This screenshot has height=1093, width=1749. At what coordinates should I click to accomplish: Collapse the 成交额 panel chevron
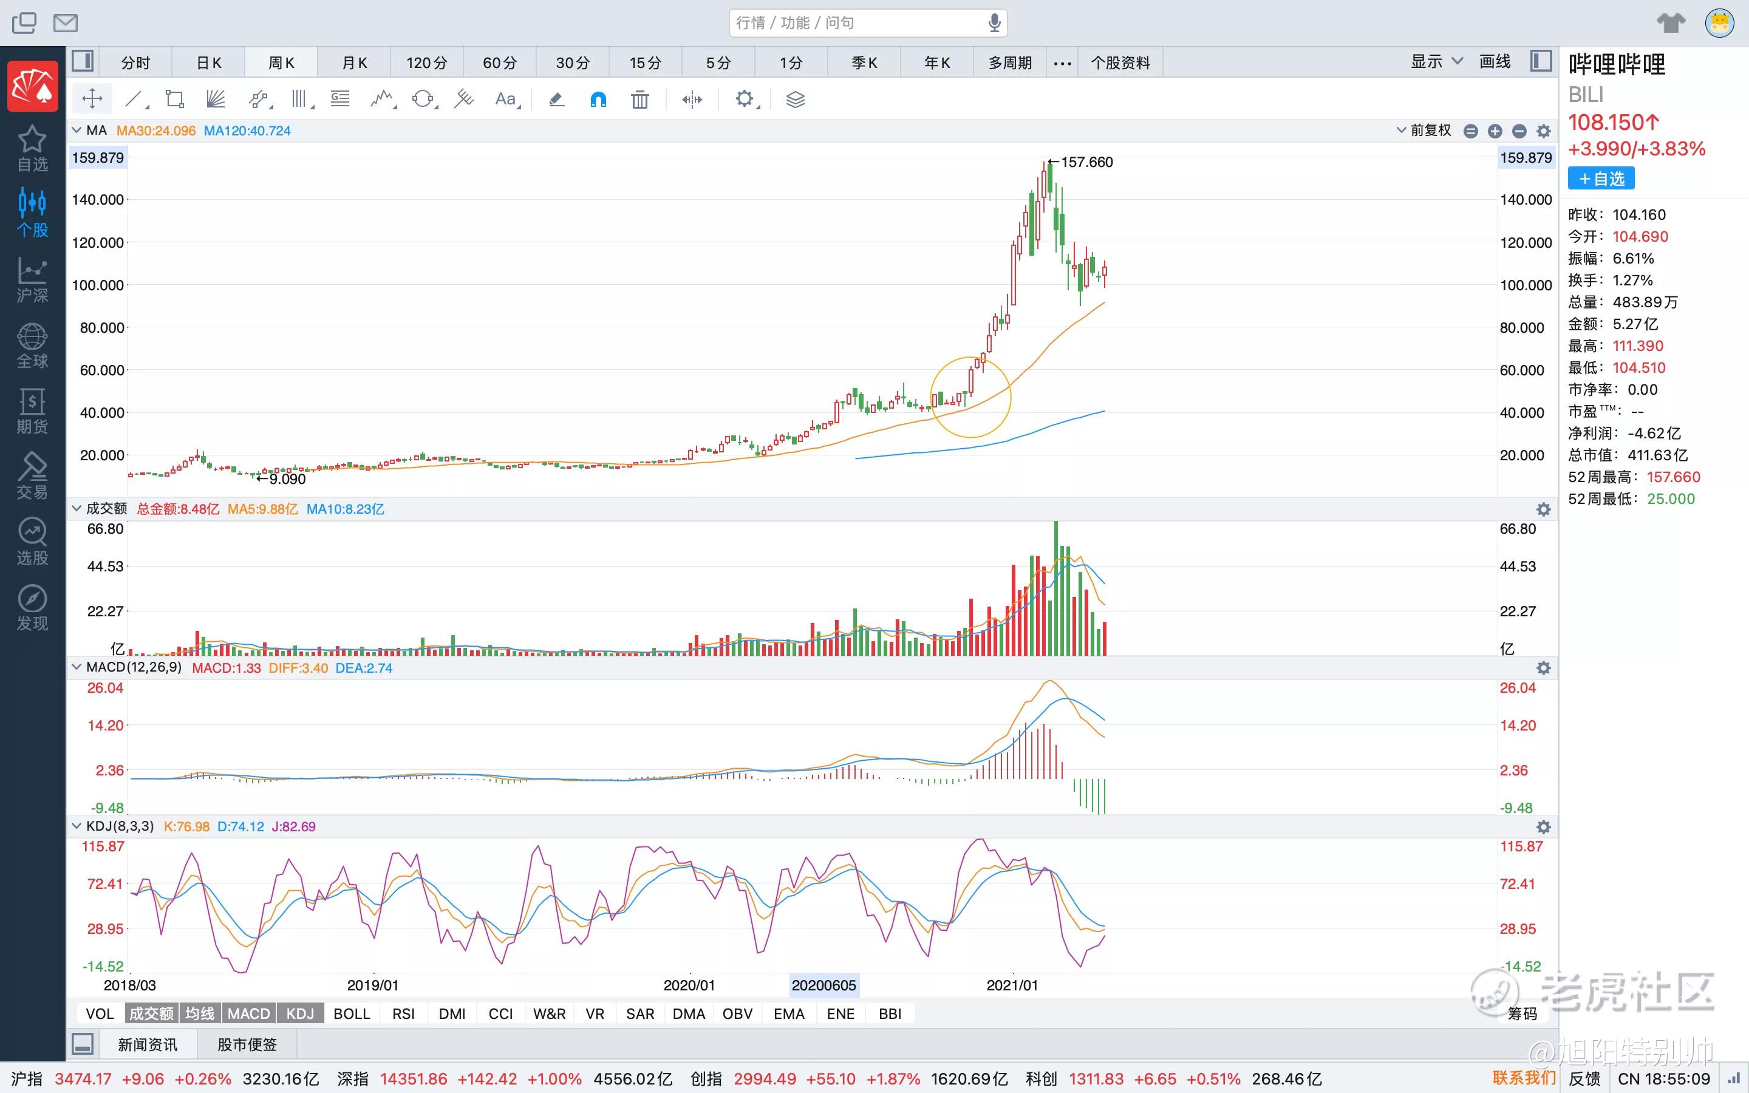point(77,509)
